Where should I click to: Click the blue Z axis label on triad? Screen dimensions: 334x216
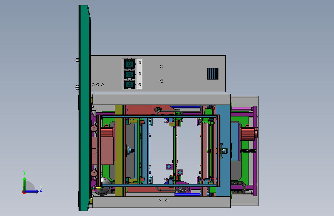click(x=41, y=189)
